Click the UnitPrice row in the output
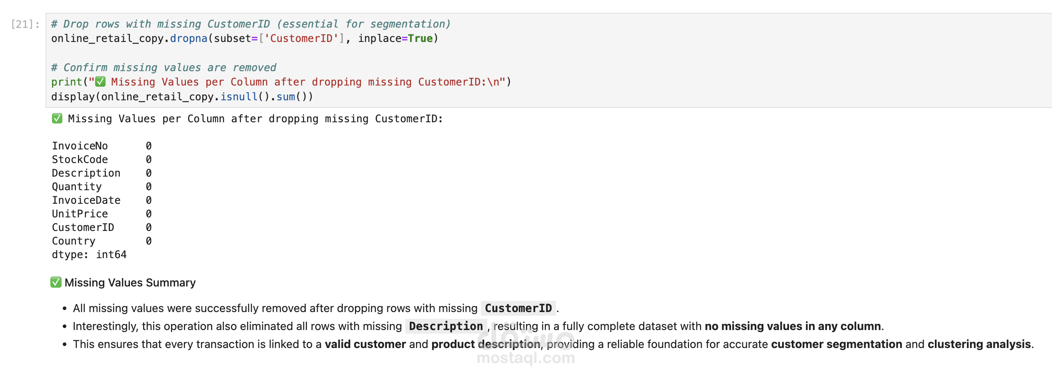Image resolution: width=1052 pixels, height=374 pixels. click(x=80, y=214)
